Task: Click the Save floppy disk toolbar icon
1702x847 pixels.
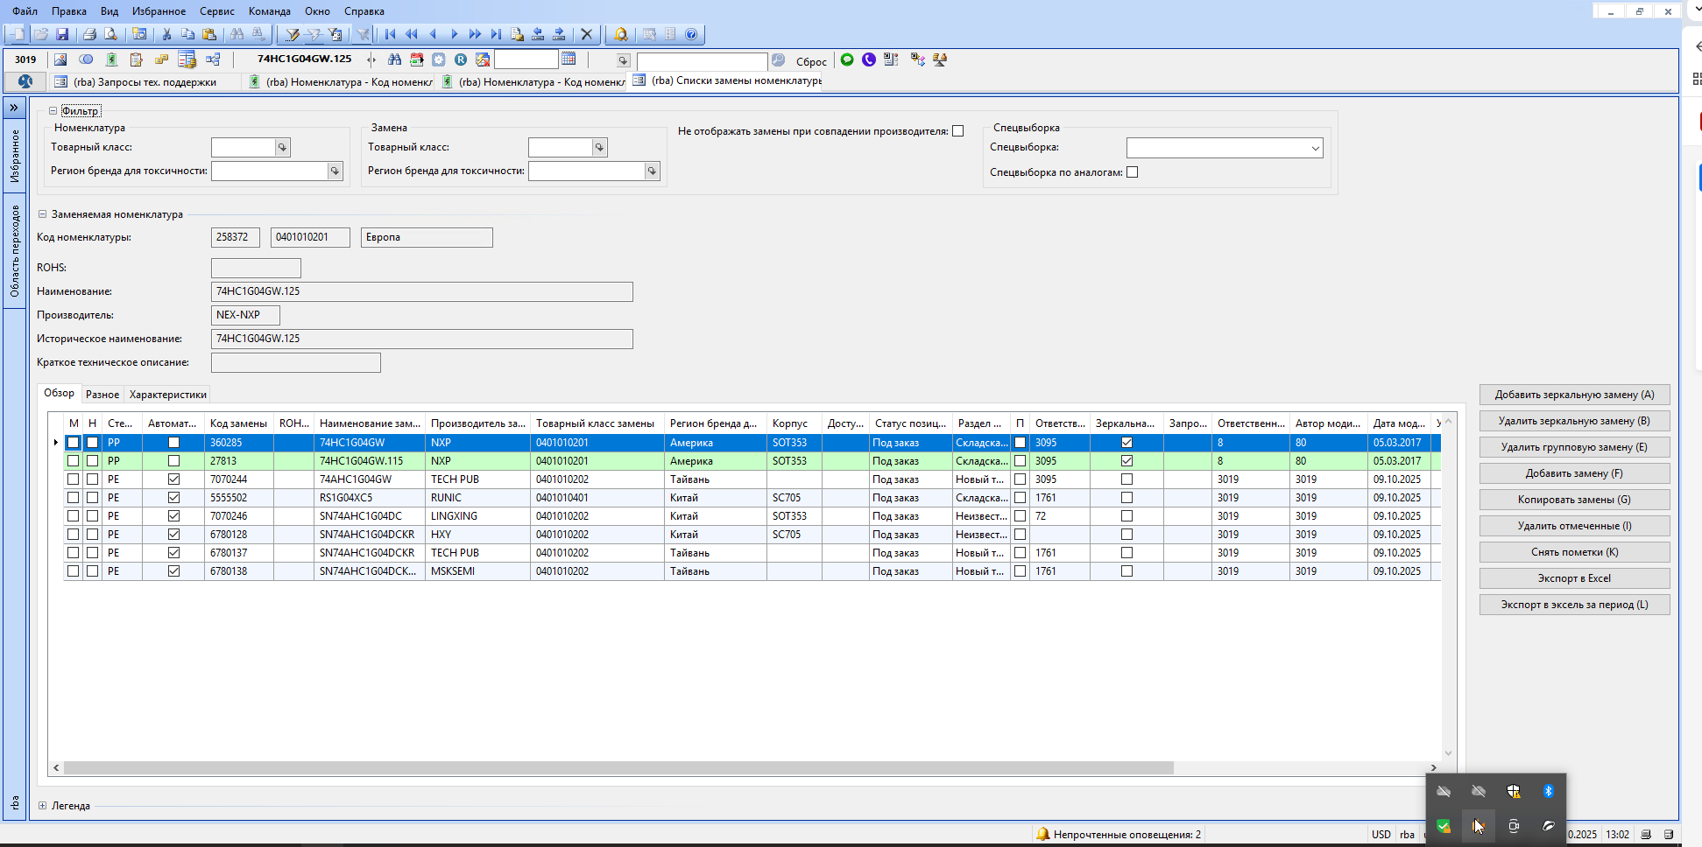Action: point(62,34)
